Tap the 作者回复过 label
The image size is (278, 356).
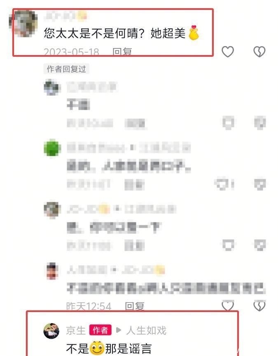coord(66,69)
